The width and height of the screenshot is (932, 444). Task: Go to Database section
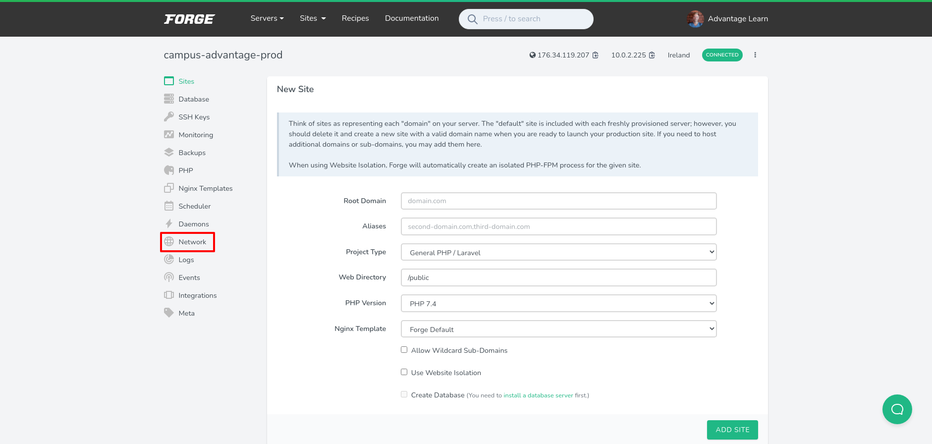tap(194, 99)
